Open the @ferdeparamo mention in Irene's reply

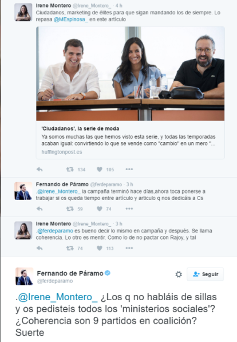click(55, 231)
